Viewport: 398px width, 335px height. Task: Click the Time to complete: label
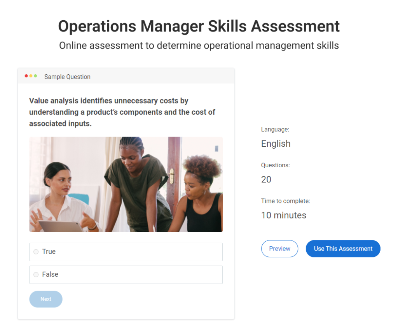[x=285, y=201]
